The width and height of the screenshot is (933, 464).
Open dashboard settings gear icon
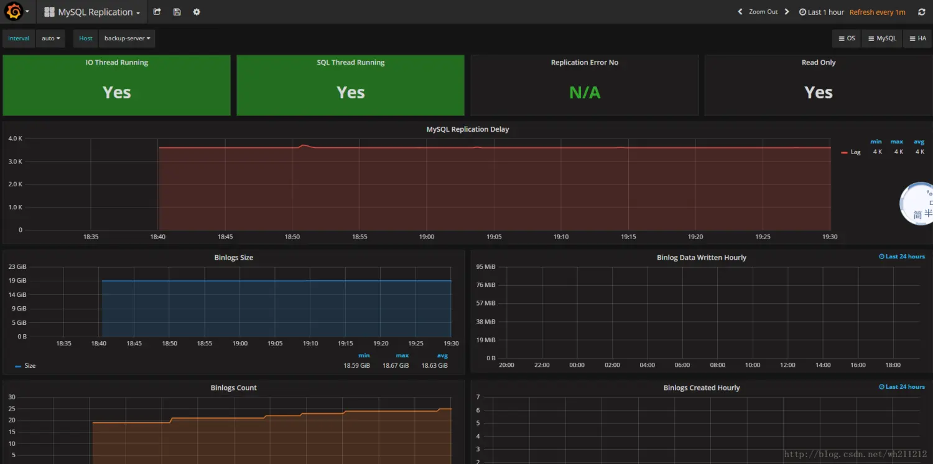tap(197, 12)
